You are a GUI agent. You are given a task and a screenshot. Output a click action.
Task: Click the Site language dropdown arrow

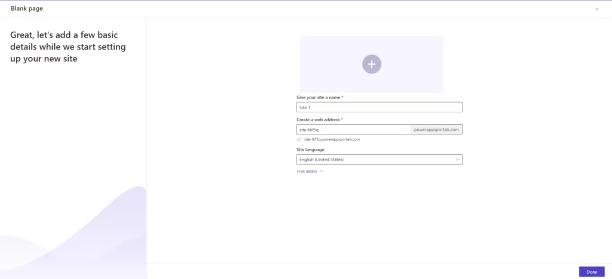coord(458,160)
